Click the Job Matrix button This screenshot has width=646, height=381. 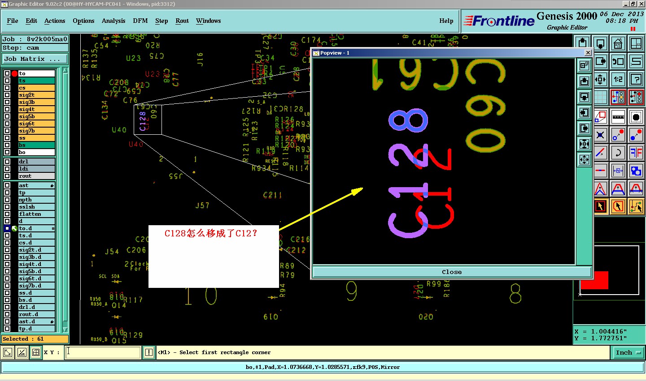[35, 59]
